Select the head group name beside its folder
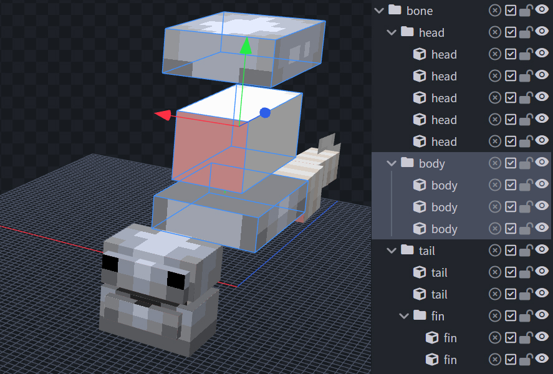Image resolution: width=553 pixels, height=374 pixels. point(431,33)
